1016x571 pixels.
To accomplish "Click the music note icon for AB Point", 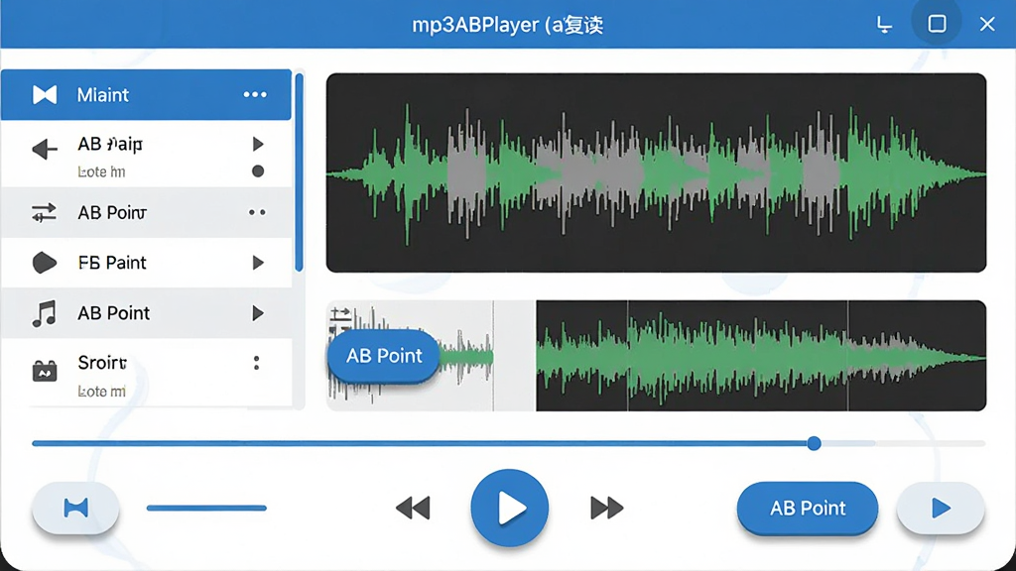I will coord(44,313).
